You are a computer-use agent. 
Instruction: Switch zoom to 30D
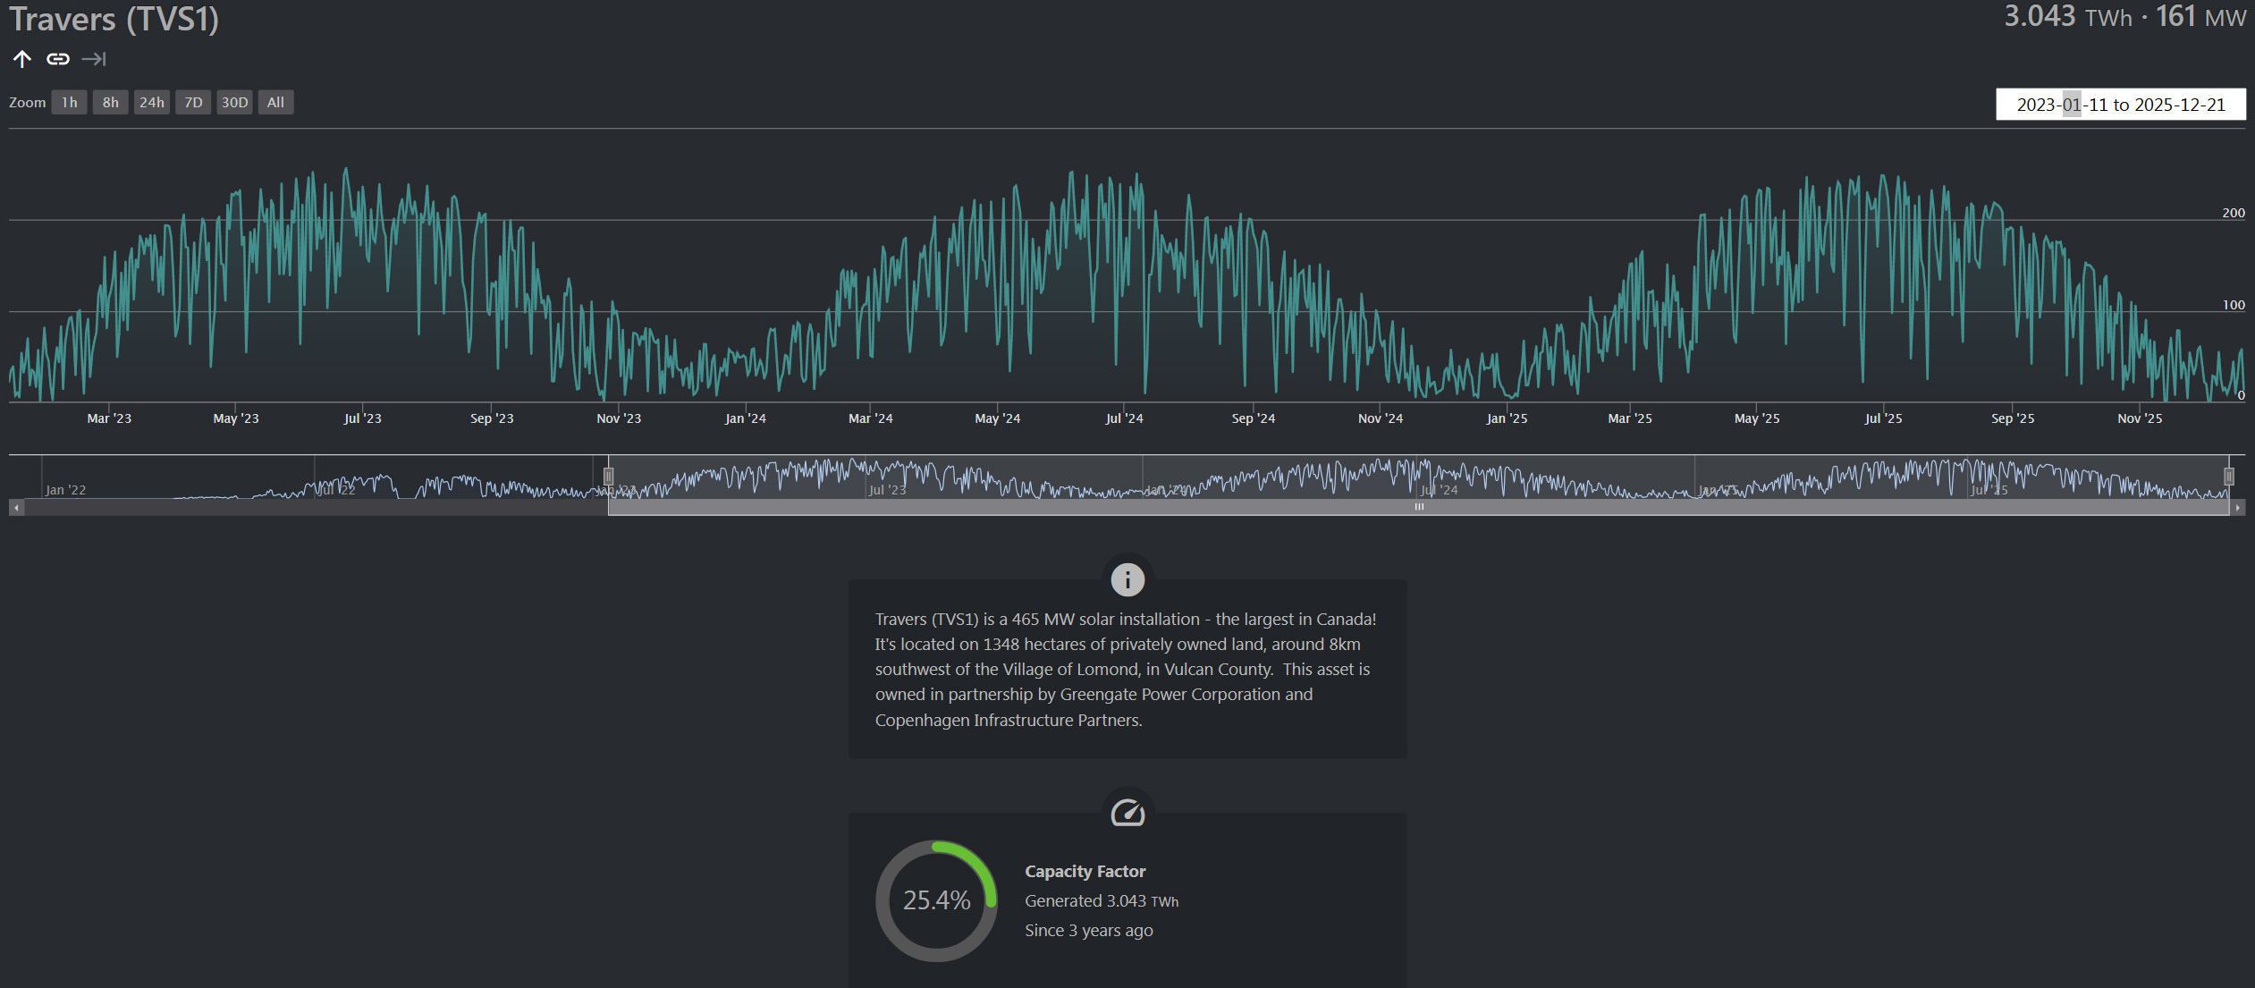point(234,102)
